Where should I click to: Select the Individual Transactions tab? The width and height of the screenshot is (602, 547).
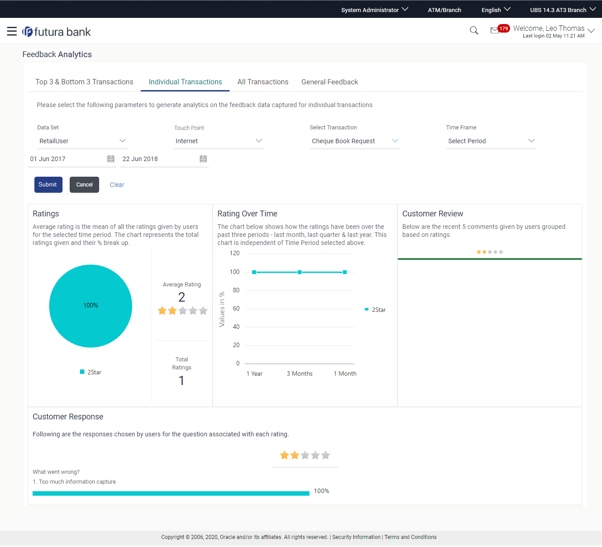coord(185,82)
